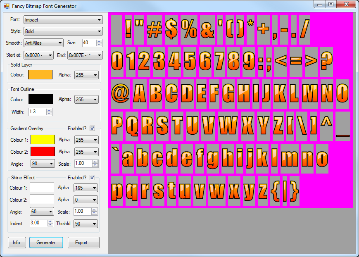359x257 pixels.
Task: Click the '$' glyph in the preview
Action: 171,30
